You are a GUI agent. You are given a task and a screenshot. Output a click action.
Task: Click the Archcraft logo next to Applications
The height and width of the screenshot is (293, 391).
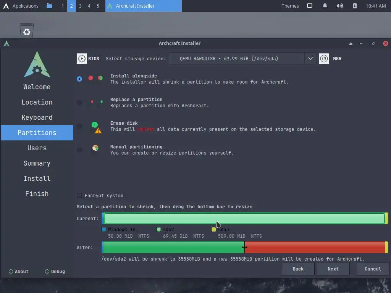click(x=6, y=6)
